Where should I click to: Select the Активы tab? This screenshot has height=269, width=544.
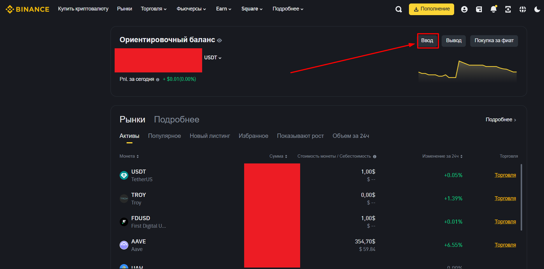[x=130, y=136]
